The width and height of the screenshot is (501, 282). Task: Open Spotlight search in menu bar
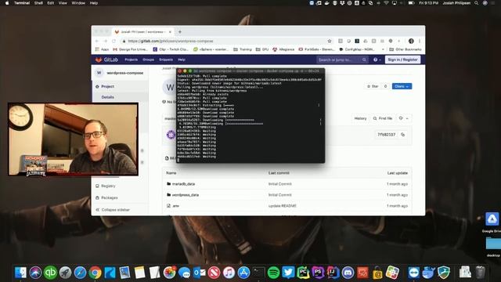tap(477, 3)
